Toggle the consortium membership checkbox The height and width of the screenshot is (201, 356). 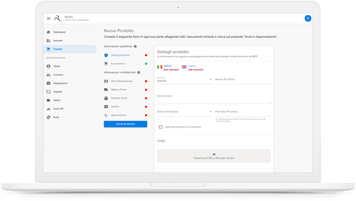click(161, 127)
